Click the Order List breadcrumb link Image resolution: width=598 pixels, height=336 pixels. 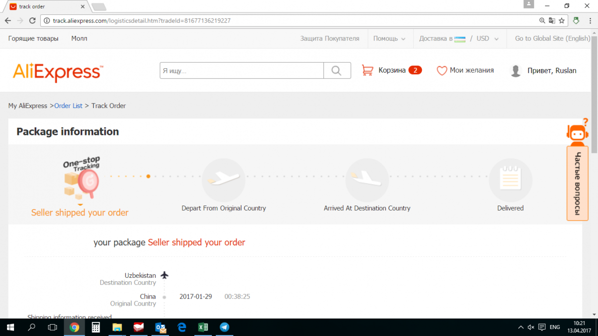click(x=68, y=106)
